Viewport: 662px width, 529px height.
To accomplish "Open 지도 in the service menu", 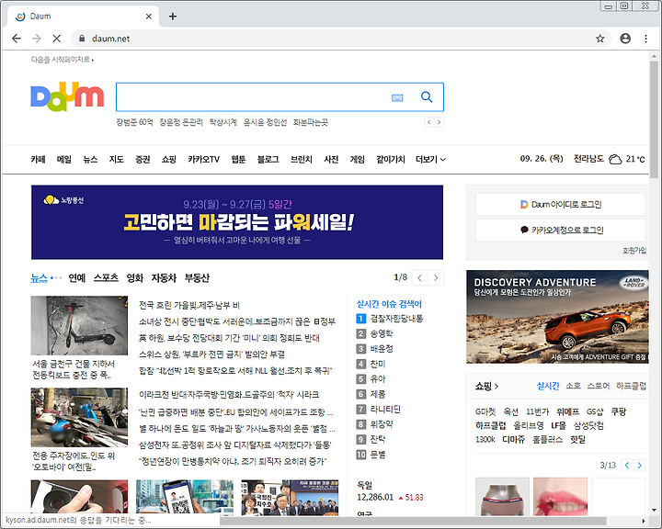I will (x=117, y=160).
